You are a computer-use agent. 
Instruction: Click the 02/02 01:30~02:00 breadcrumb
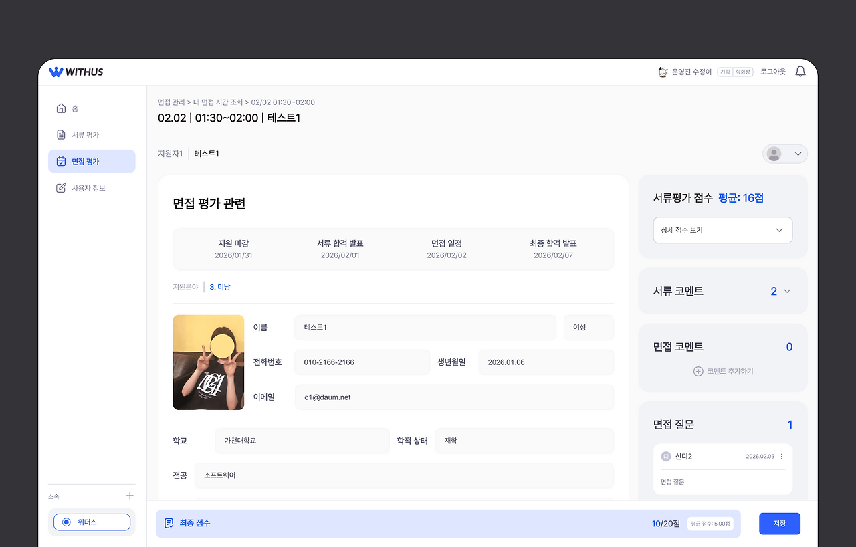pyautogui.click(x=283, y=102)
